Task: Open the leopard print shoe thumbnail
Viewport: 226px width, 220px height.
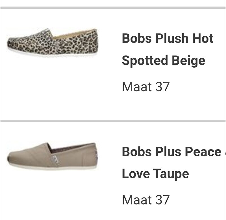Action: coord(53,42)
